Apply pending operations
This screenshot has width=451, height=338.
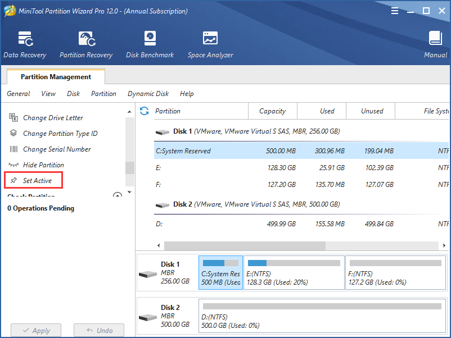35,330
